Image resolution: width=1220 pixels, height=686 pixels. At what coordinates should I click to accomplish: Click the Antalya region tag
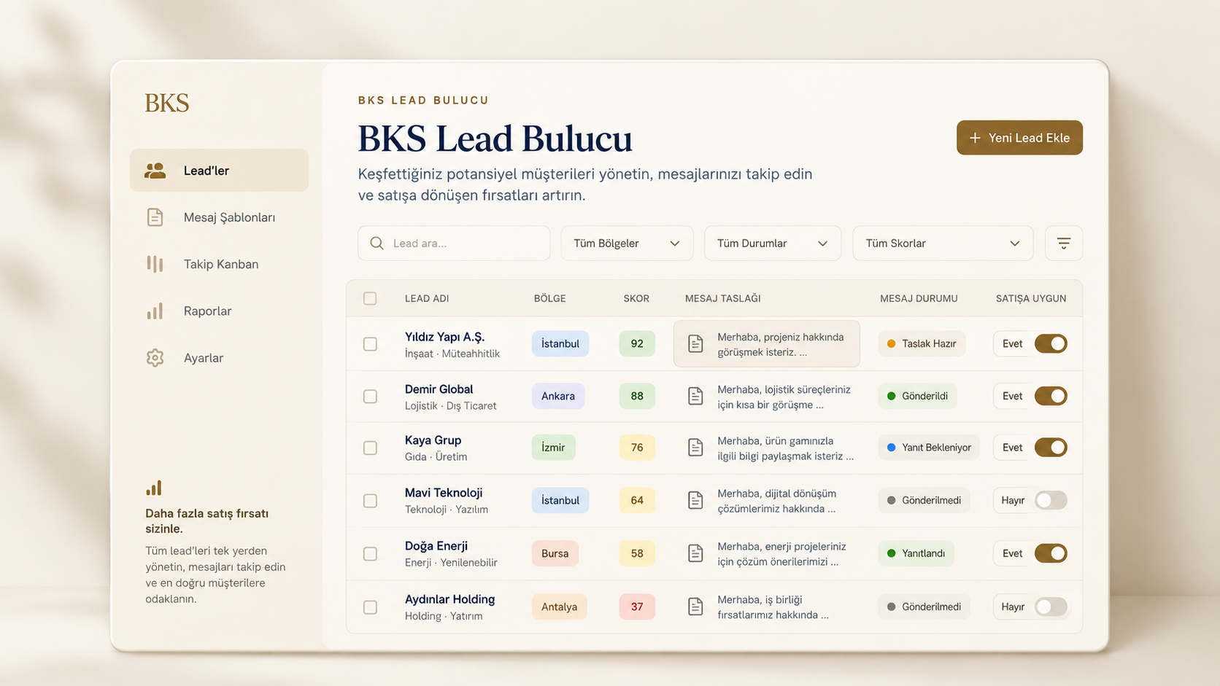click(x=559, y=607)
